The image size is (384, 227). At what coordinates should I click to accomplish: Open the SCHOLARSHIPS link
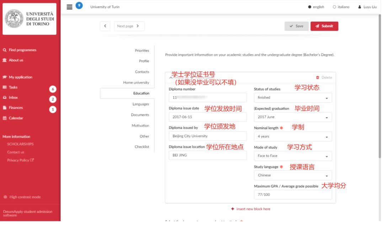click(20, 144)
